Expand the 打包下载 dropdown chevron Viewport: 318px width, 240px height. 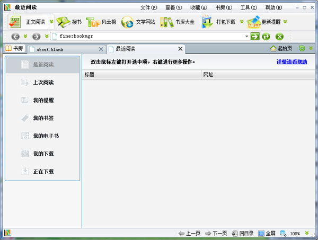[x=242, y=22]
